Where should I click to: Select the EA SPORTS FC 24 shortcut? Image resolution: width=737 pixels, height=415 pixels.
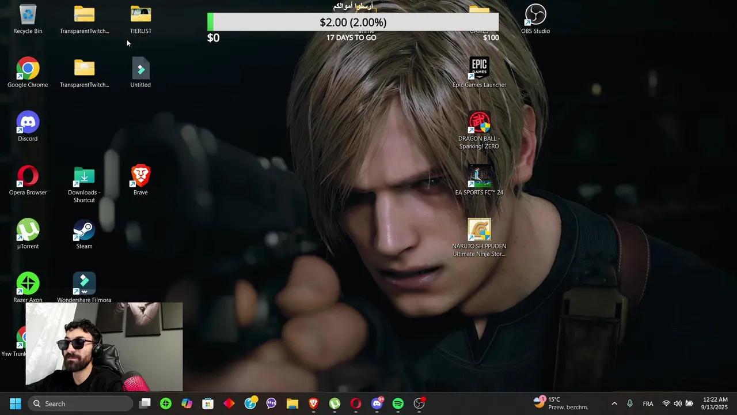pos(479,180)
